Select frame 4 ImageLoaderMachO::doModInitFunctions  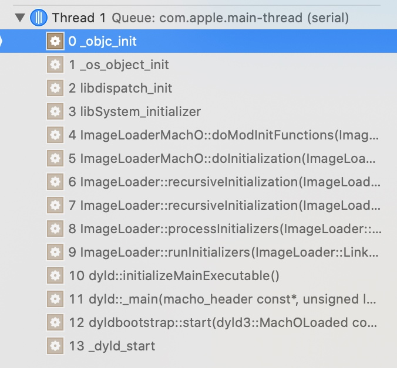click(198, 135)
